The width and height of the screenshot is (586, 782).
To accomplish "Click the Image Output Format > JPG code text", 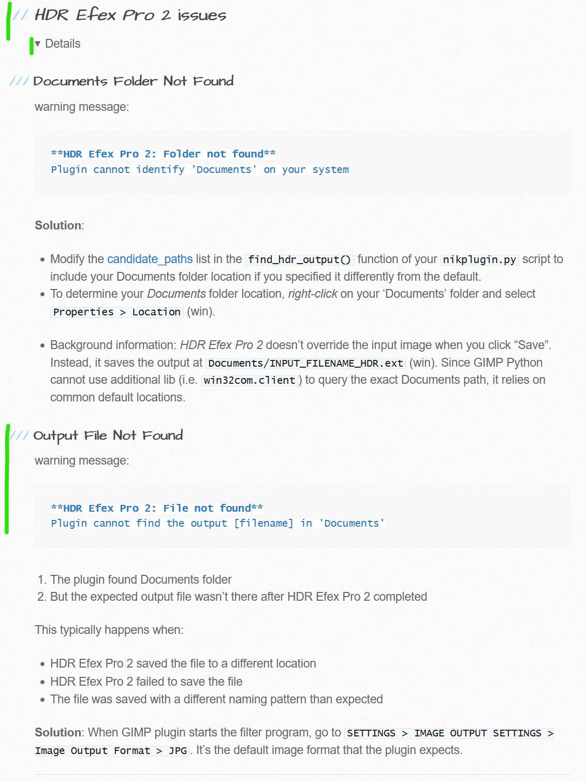I will pyautogui.click(x=111, y=750).
